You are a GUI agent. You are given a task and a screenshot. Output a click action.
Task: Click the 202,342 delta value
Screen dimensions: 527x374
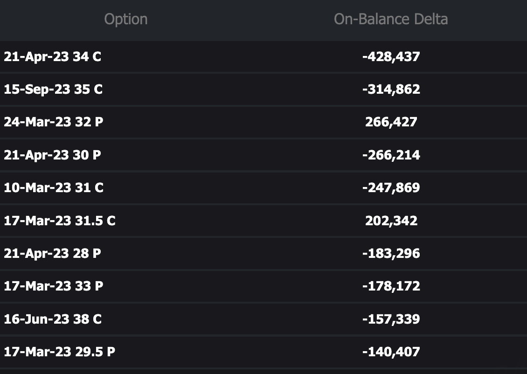pyautogui.click(x=391, y=221)
